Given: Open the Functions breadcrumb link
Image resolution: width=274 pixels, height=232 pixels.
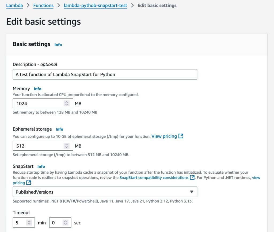Looking at the screenshot, I should coord(43,5).
